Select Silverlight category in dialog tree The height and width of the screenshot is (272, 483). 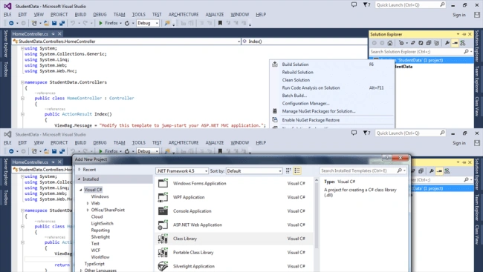pyautogui.click(x=100, y=237)
